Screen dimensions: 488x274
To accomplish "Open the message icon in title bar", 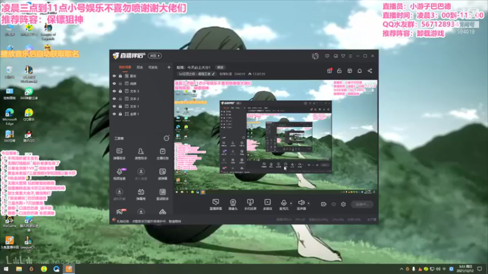I will 327,56.
